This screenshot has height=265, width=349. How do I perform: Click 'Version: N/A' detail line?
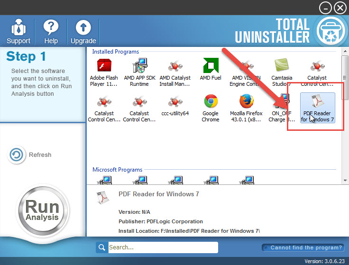(x=134, y=212)
